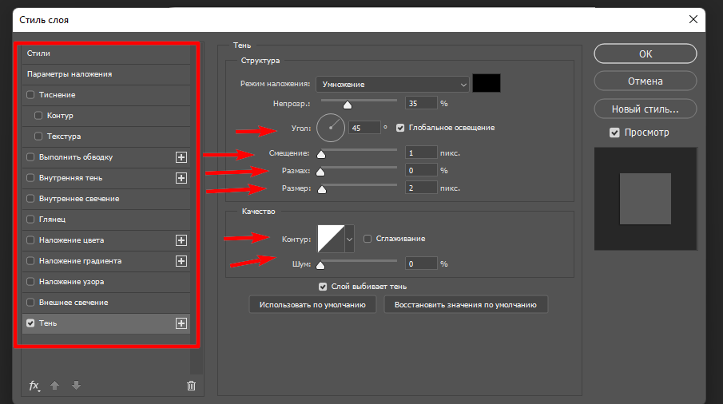Click the angle field showing 45
Screen dimensions: 723x404
(x=364, y=128)
